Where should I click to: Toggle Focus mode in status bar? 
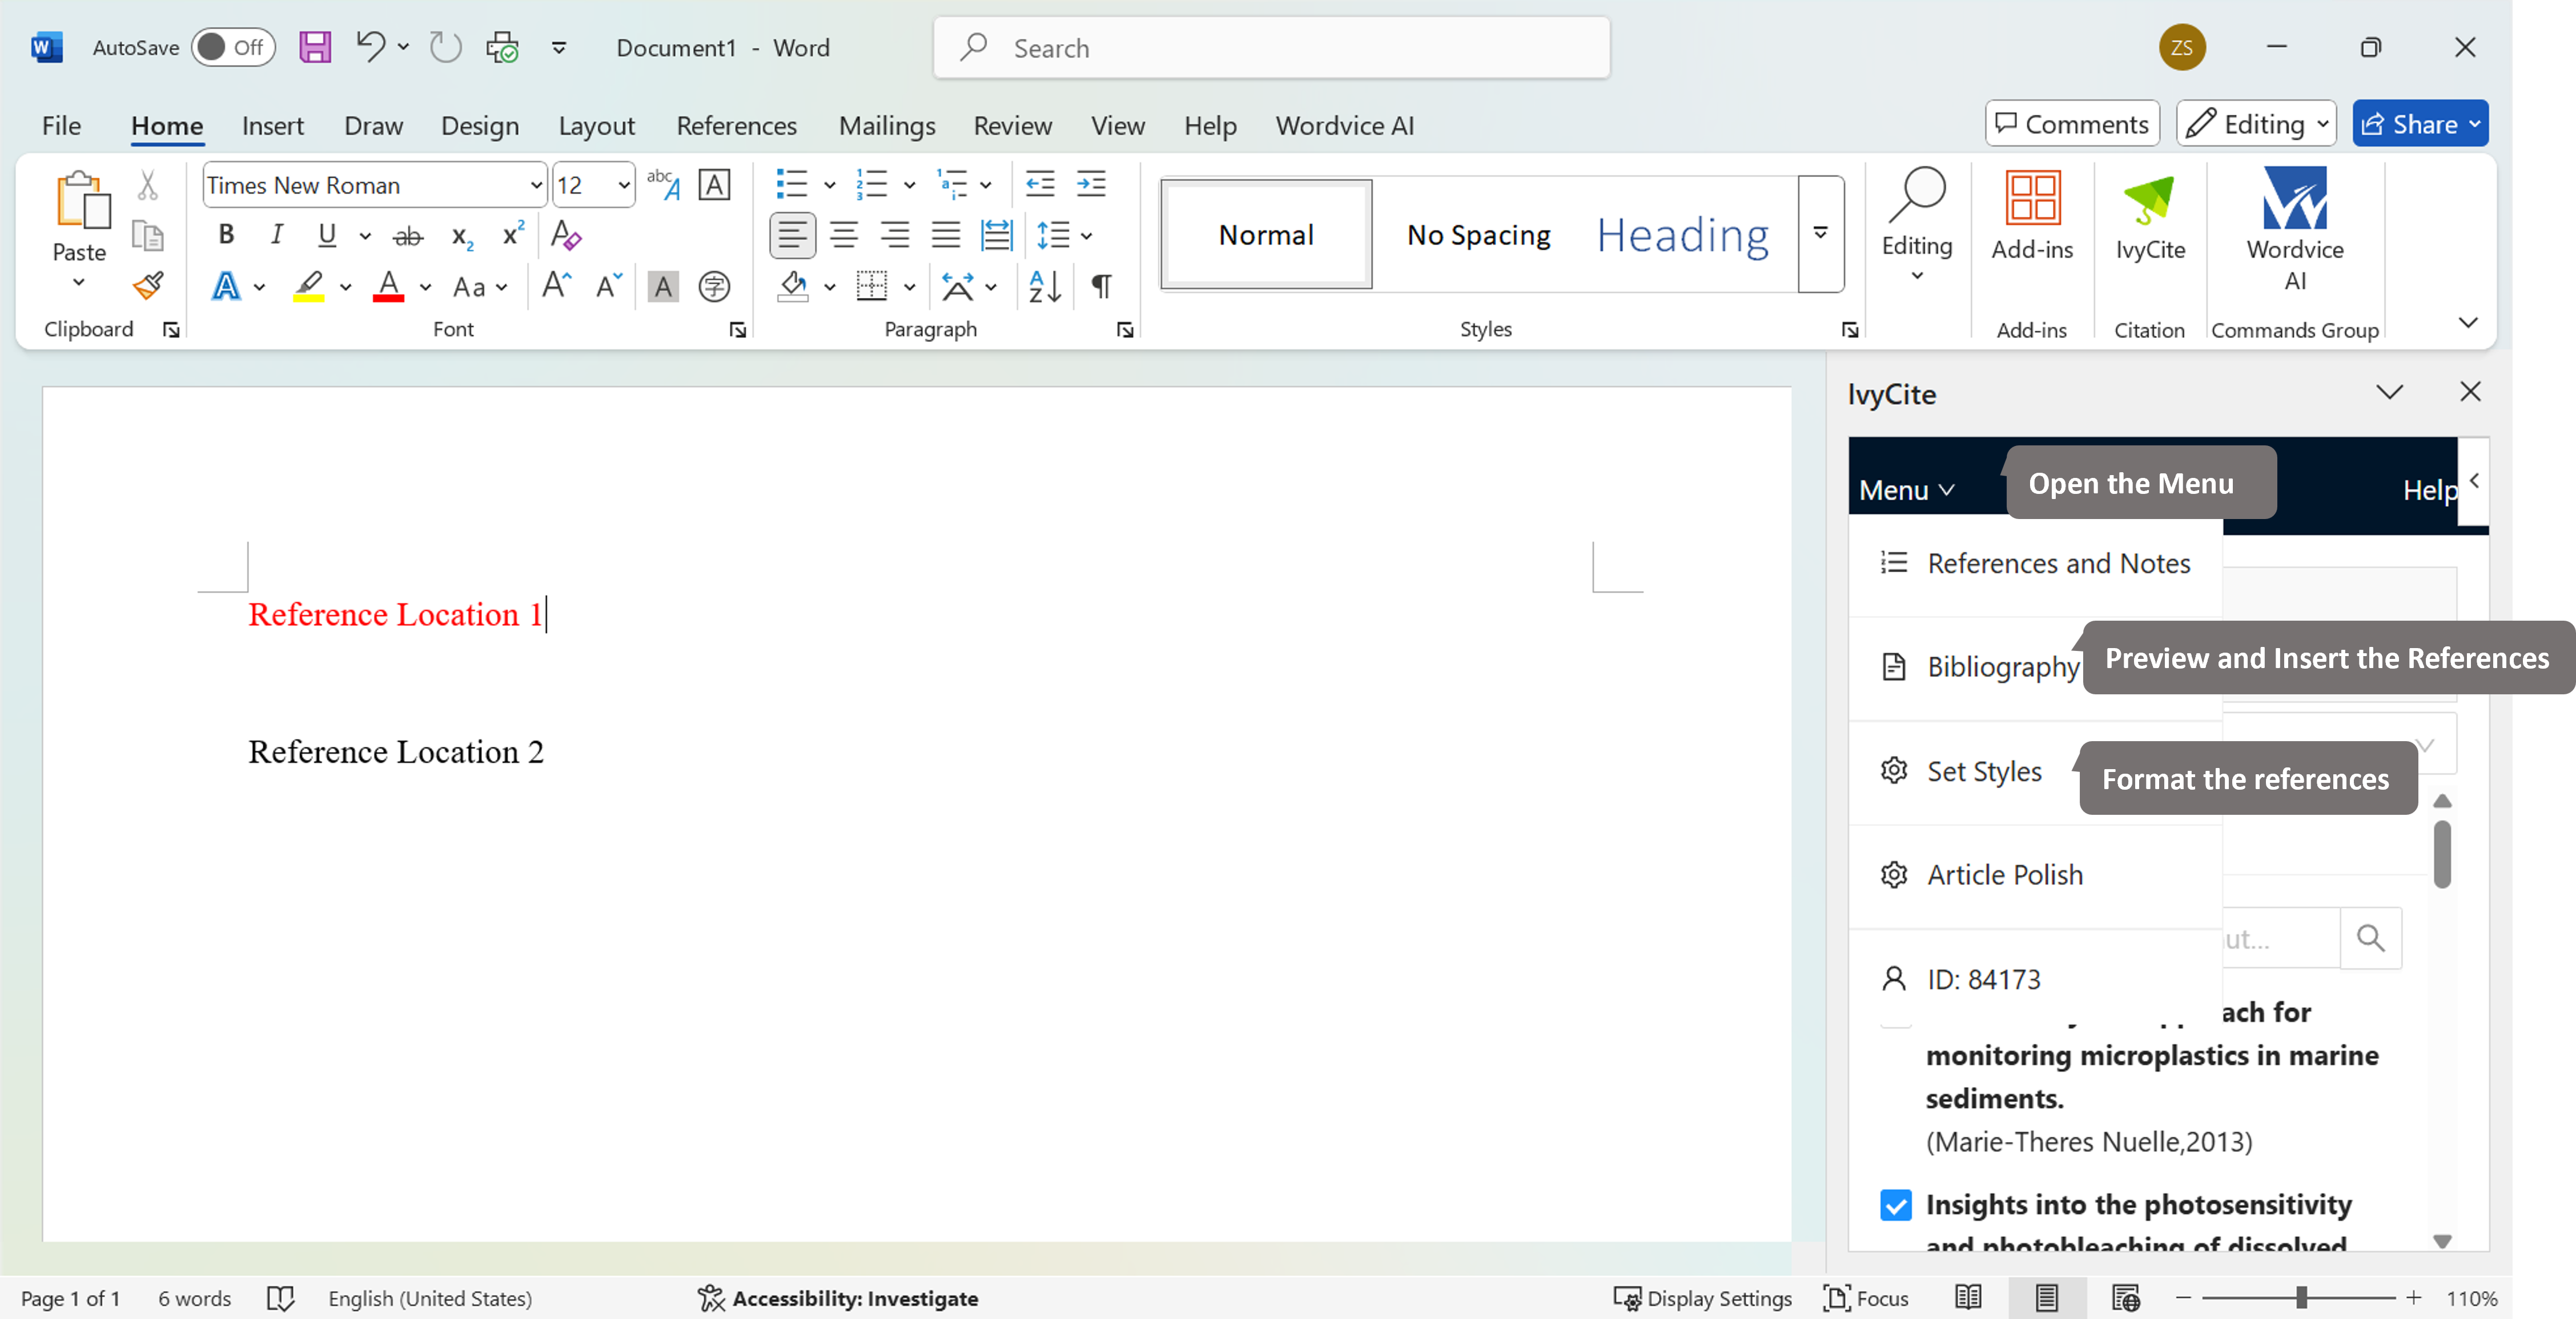click(1866, 1298)
